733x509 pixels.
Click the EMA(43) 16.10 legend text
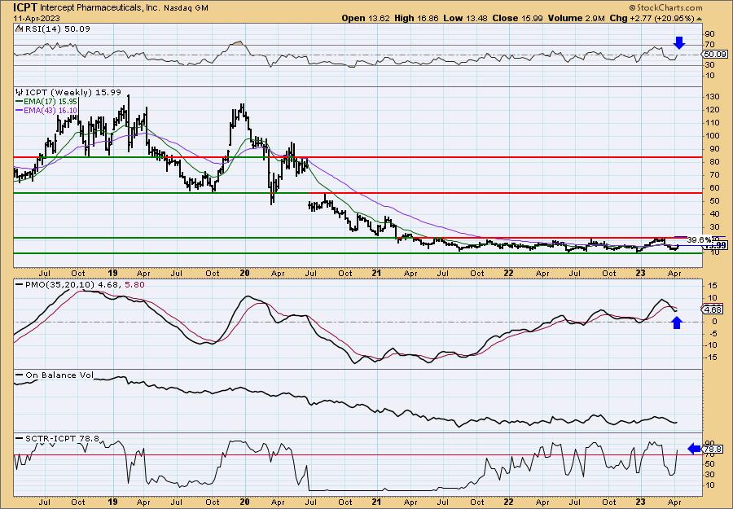pyautogui.click(x=50, y=110)
